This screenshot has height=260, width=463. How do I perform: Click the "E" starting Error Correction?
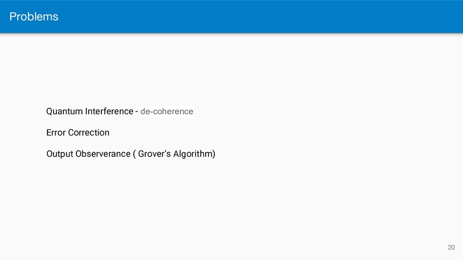49,133
